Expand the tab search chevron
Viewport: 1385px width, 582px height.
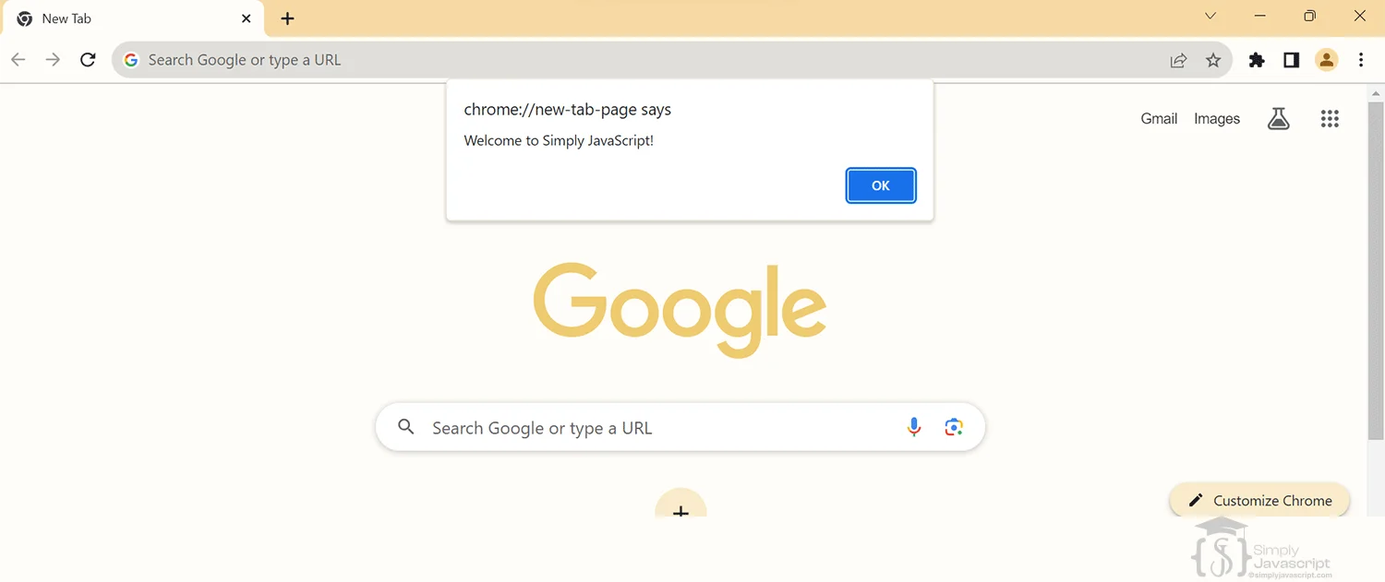[1210, 16]
